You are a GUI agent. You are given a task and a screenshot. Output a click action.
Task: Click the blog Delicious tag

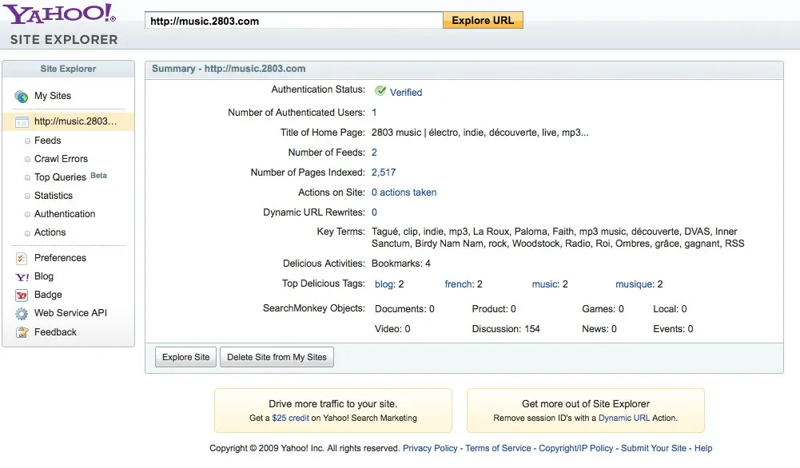pos(384,284)
